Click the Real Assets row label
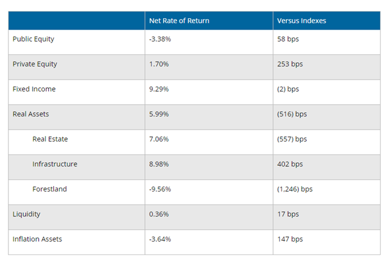This screenshot has width=386, height=264. point(31,114)
